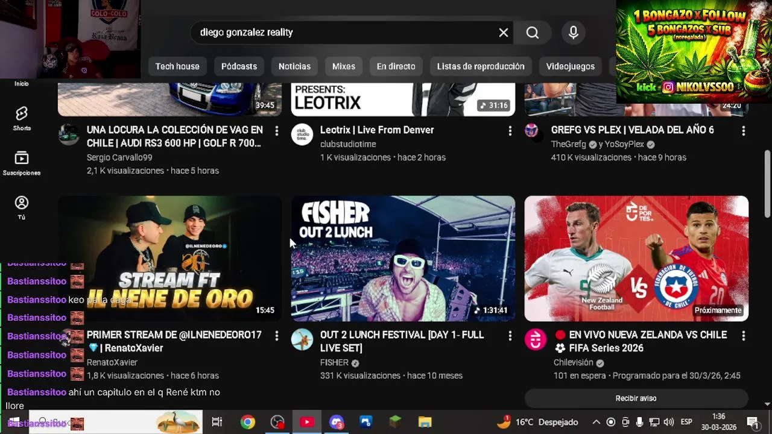Open OBS Studio from the taskbar
Image resolution: width=772 pixels, height=434 pixels.
(277, 422)
